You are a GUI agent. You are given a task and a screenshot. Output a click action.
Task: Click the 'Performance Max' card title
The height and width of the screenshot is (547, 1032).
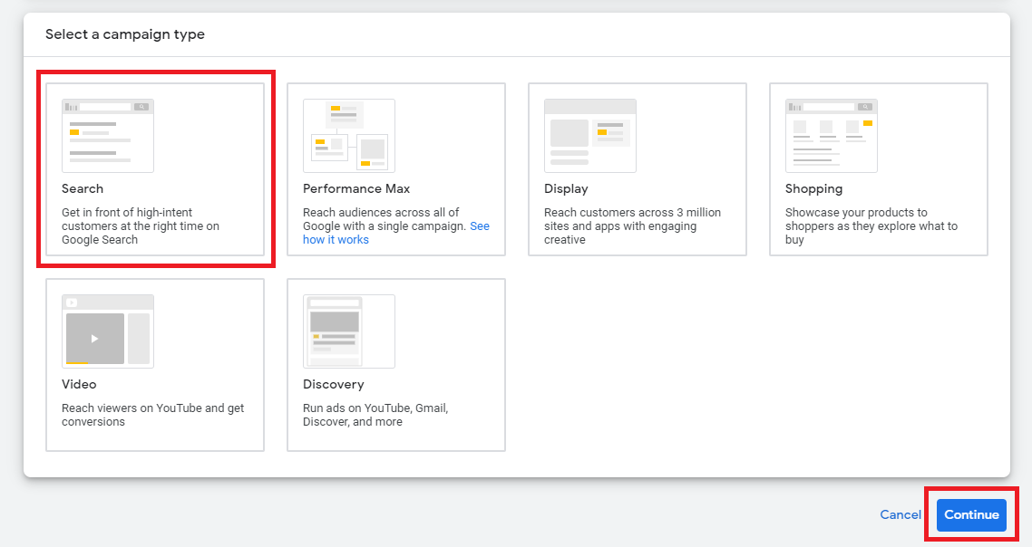(x=356, y=188)
